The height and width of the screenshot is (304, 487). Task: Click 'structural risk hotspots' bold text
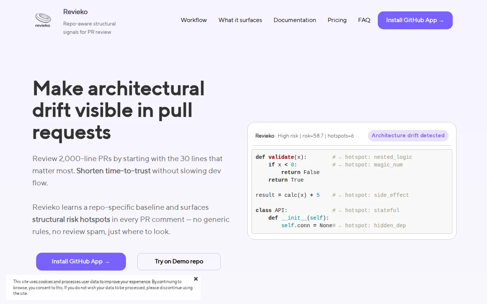pos(71,219)
